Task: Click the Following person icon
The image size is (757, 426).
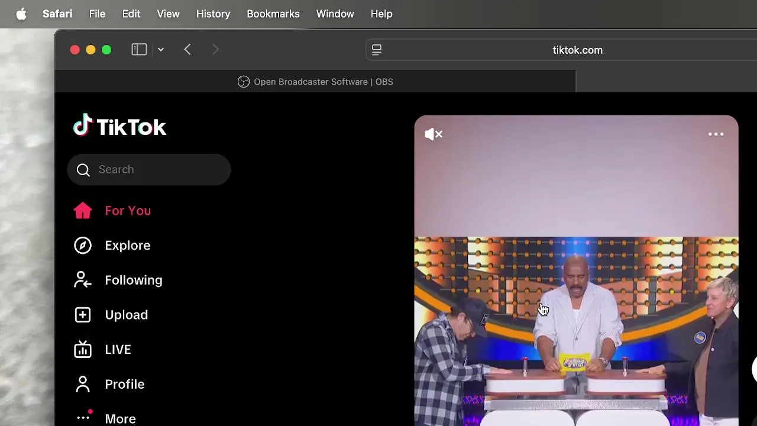Action: click(83, 280)
